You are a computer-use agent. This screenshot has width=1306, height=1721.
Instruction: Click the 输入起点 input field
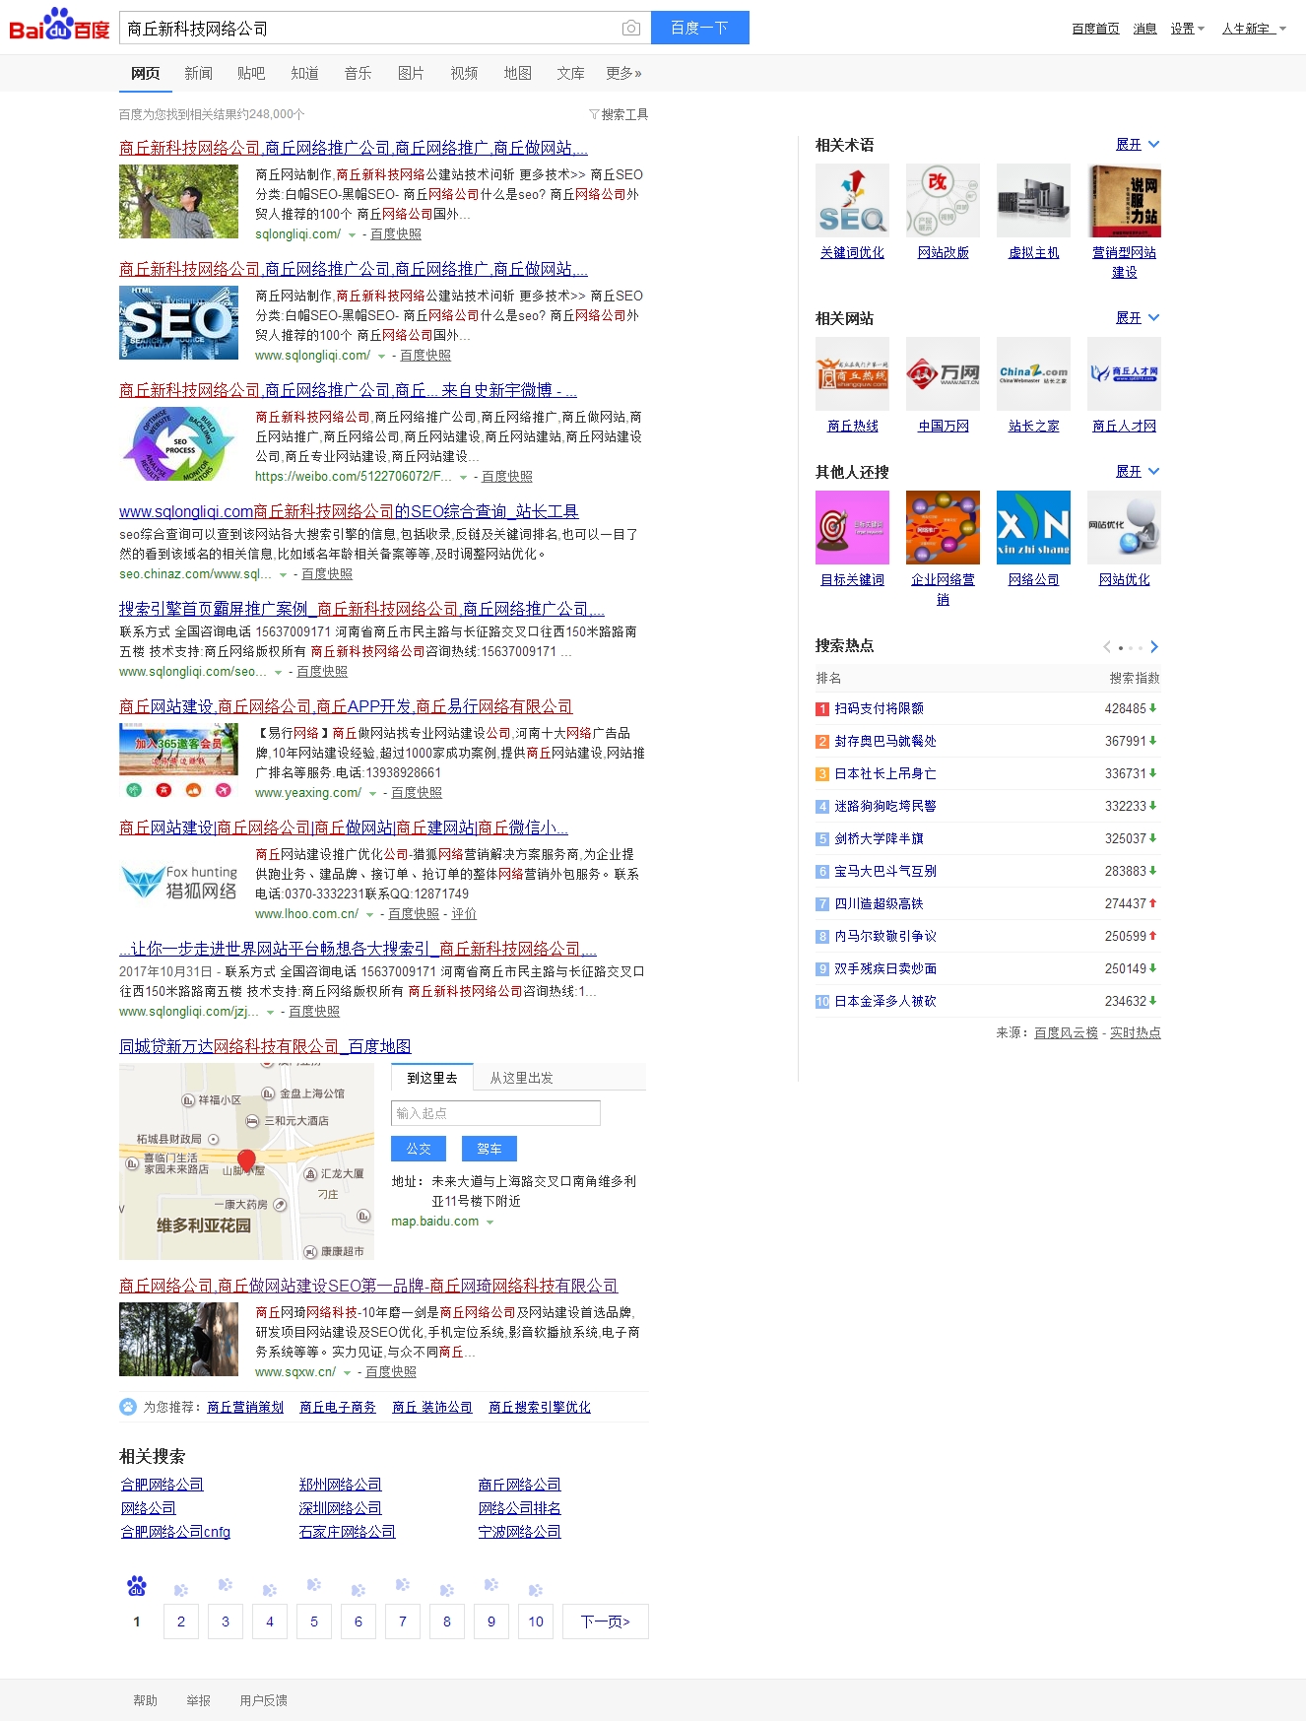click(495, 1113)
